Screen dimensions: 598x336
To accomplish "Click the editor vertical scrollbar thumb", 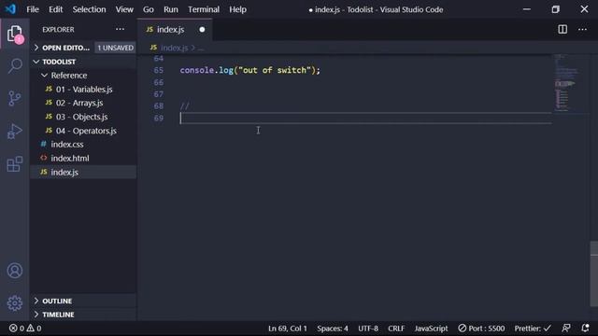I will click(594, 273).
